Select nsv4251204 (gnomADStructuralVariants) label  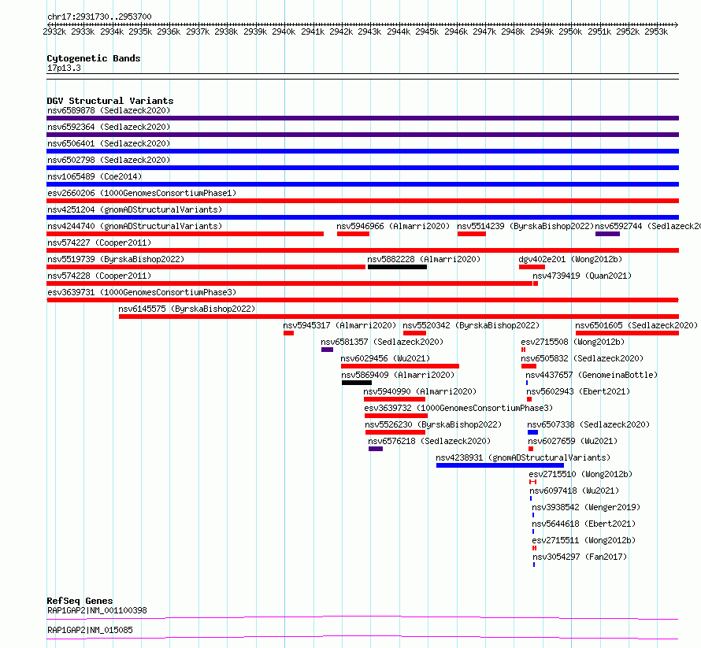click(x=135, y=209)
